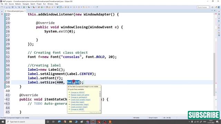Screen dimensions: 221x124
Task: Click quick fix Create local variable 'height'
Action: (80, 100)
